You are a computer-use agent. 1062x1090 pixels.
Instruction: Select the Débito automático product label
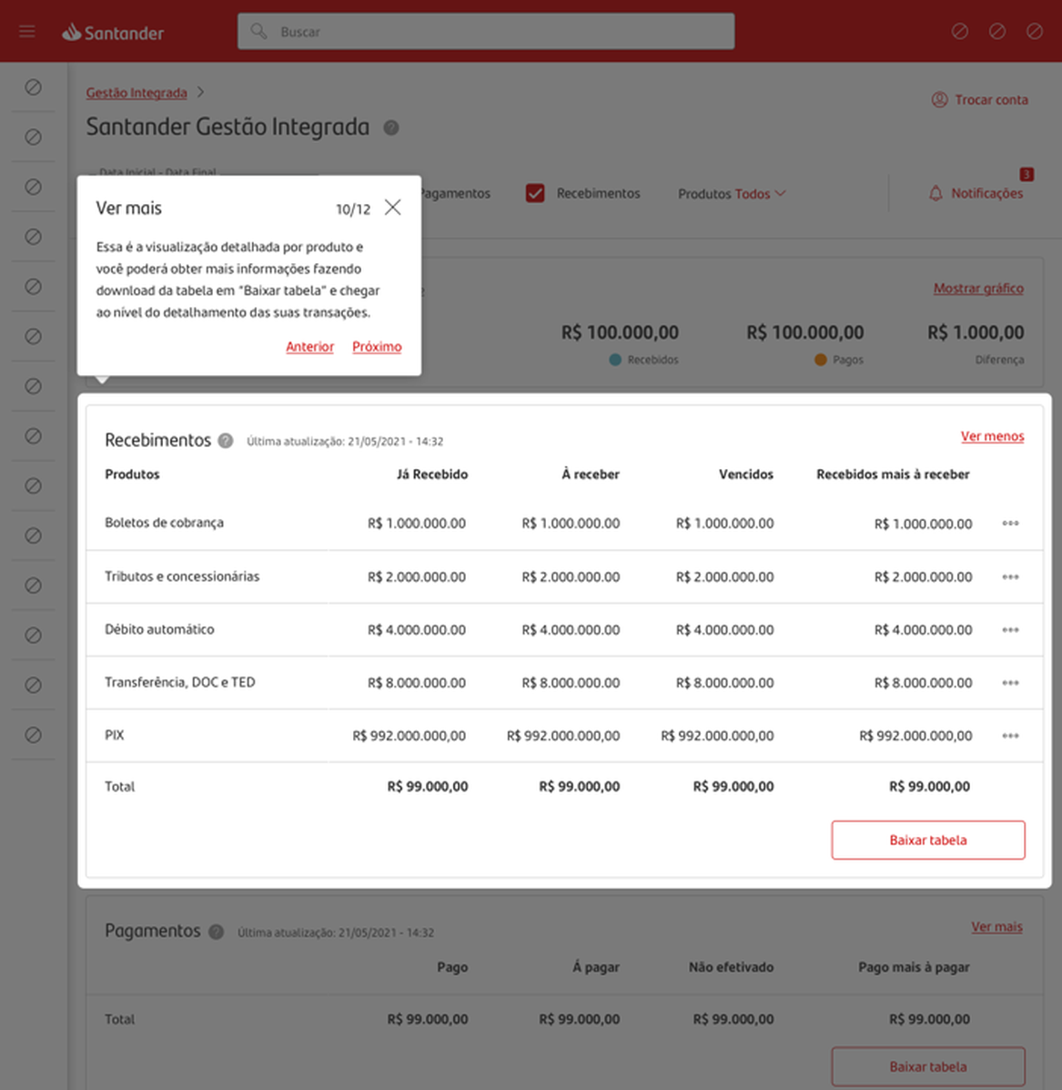160,629
